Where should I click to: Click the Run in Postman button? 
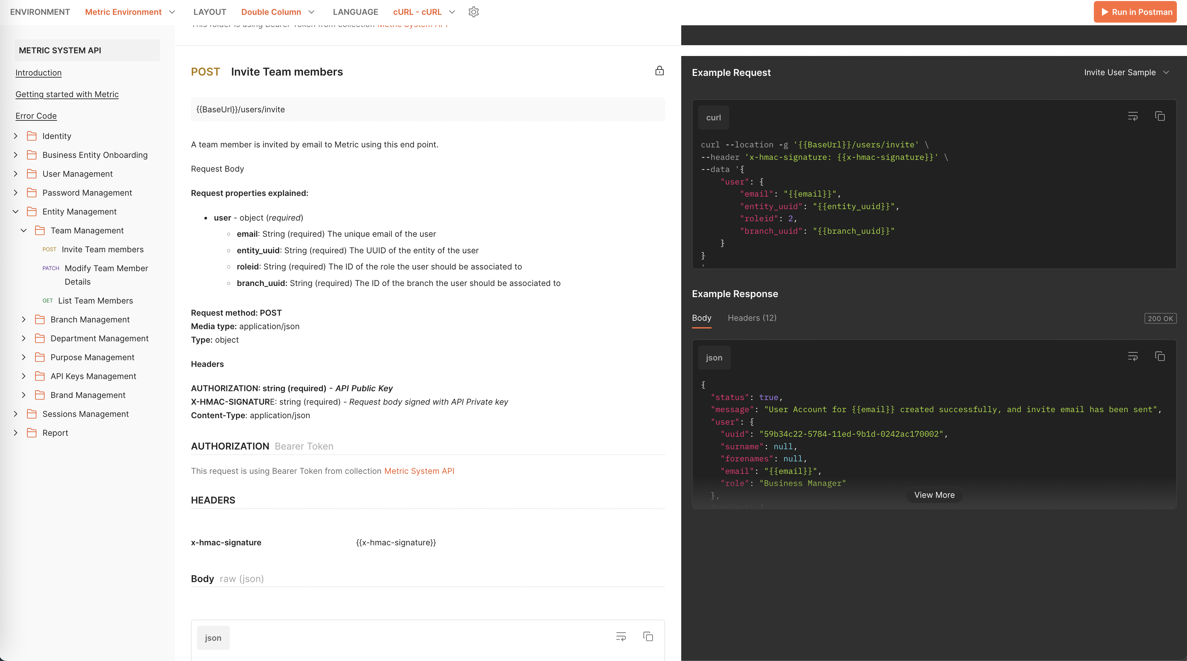point(1135,12)
